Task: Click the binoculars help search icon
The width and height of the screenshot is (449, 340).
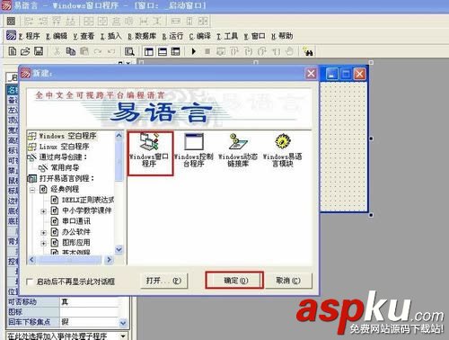Action: (x=308, y=51)
